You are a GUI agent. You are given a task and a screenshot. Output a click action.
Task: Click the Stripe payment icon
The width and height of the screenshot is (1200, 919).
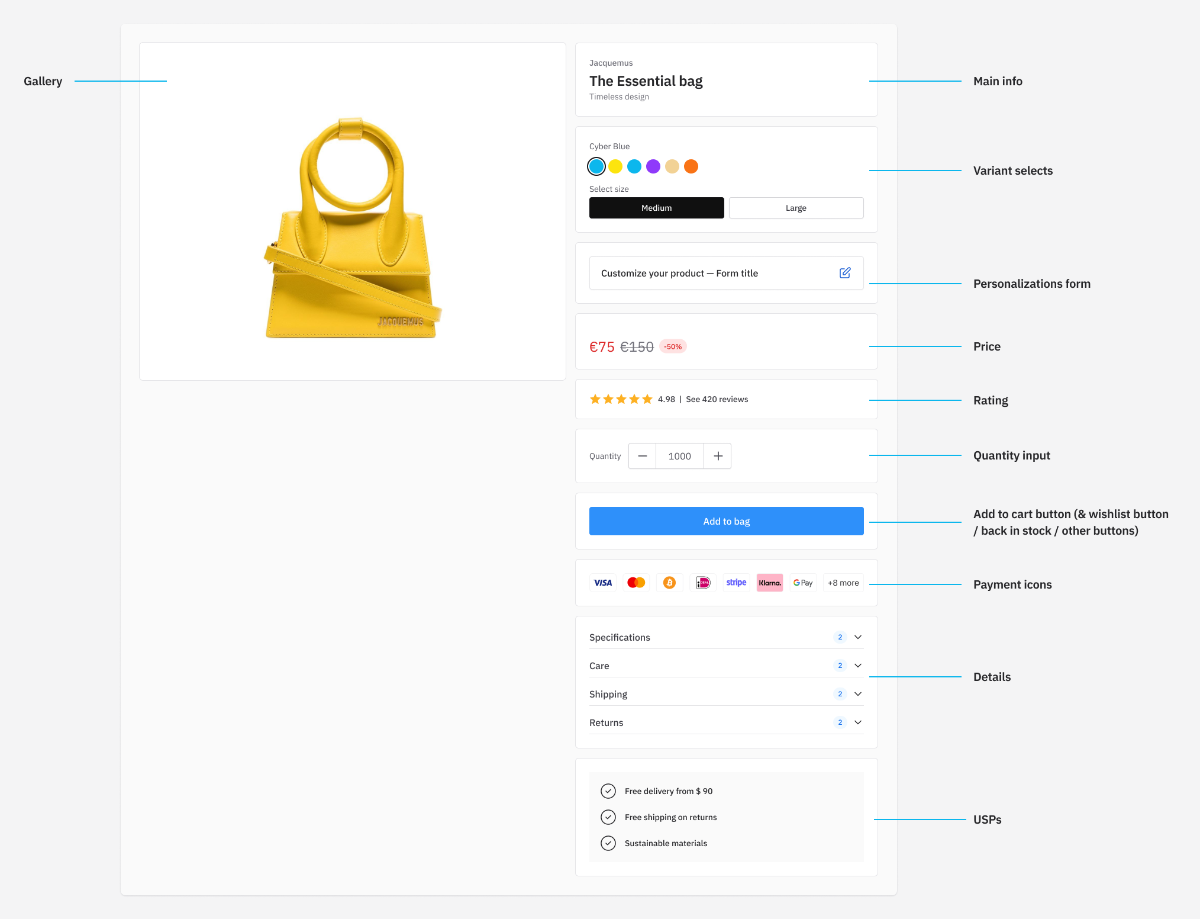click(736, 583)
